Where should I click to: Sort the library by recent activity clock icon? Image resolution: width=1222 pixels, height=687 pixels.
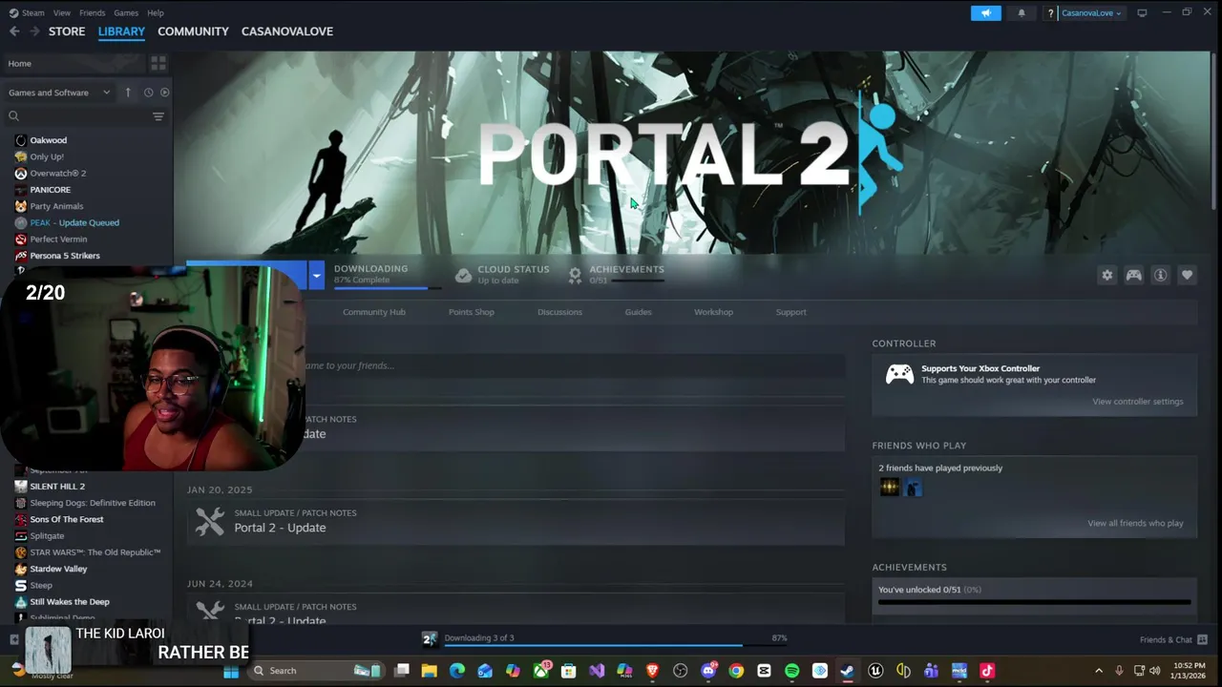(148, 93)
